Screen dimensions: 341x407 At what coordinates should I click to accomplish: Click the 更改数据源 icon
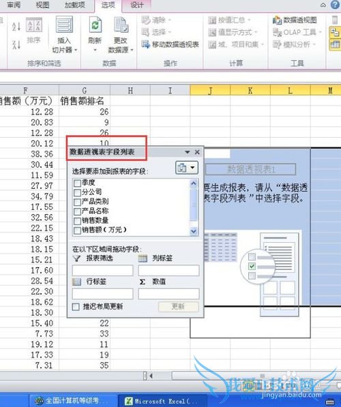click(x=121, y=25)
